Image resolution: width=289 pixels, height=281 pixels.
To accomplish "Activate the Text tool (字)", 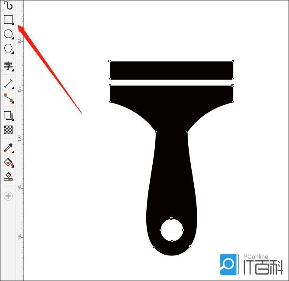I will 8,66.
